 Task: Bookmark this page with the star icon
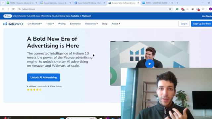point(170,9)
